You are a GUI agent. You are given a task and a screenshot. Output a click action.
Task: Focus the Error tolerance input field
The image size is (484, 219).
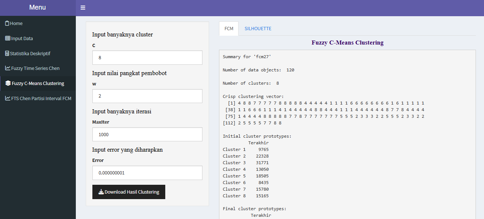pyautogui.click(x=147, y=173)
